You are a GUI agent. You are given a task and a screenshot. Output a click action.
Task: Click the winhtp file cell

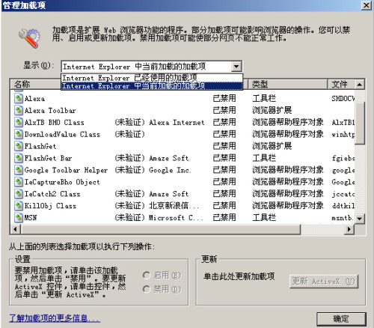343,134
